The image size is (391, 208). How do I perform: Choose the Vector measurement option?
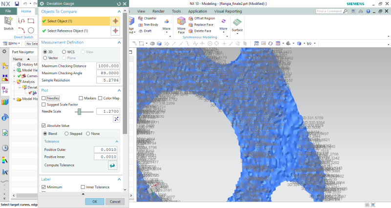point(45,58)
